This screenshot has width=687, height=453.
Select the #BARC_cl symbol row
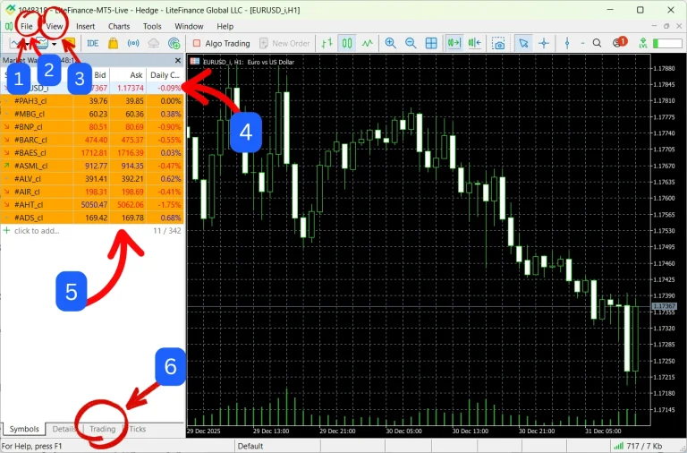tap(92, 140)
